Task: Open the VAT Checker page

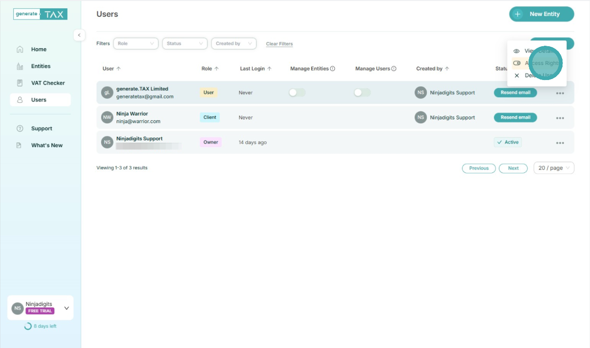Action: point(48,83)
